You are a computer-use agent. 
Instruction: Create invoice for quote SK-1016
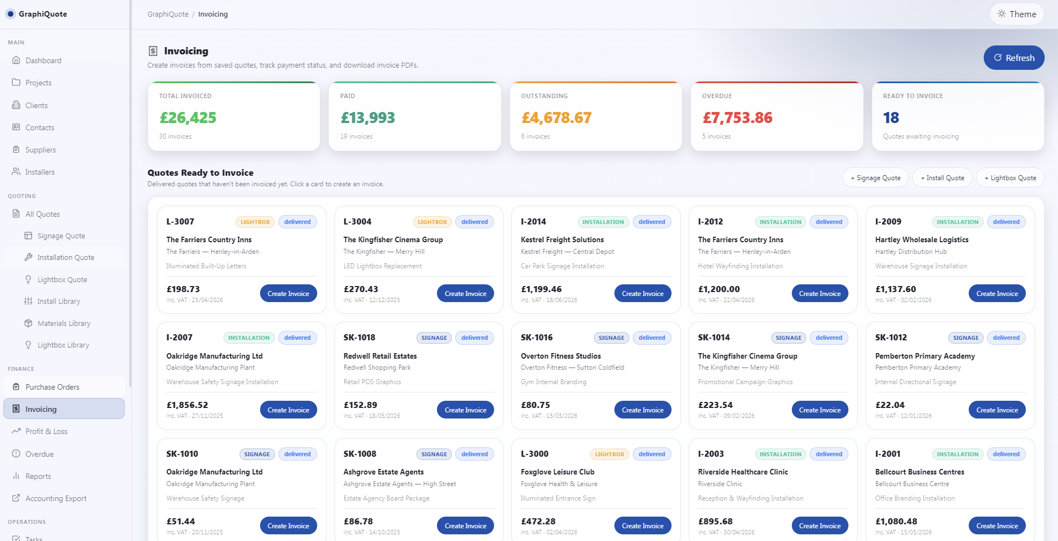click(x=643, y=410)
